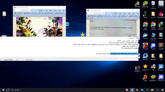Open the BlueStacks 5 desktop shortcut

145,4
